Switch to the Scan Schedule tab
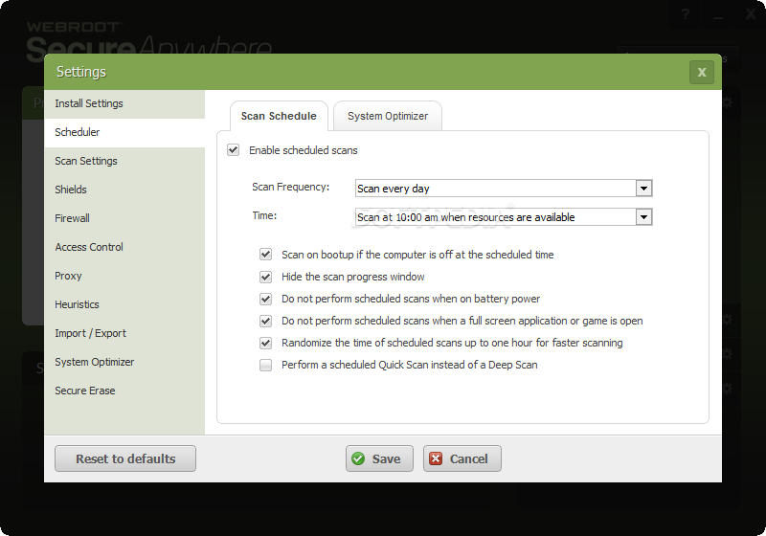This screenshot has height=536, width=766. pyautogui.click(x=279, y=116)
